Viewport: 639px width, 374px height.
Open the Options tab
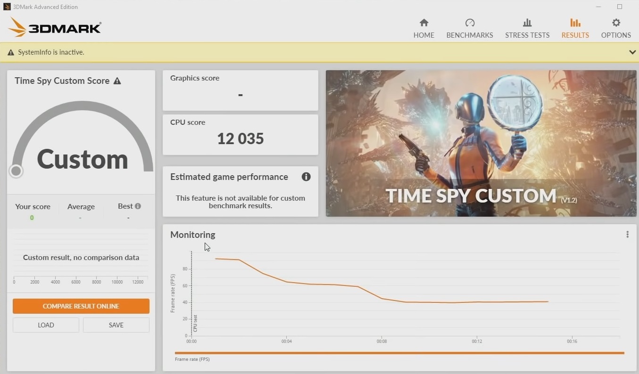616,28
